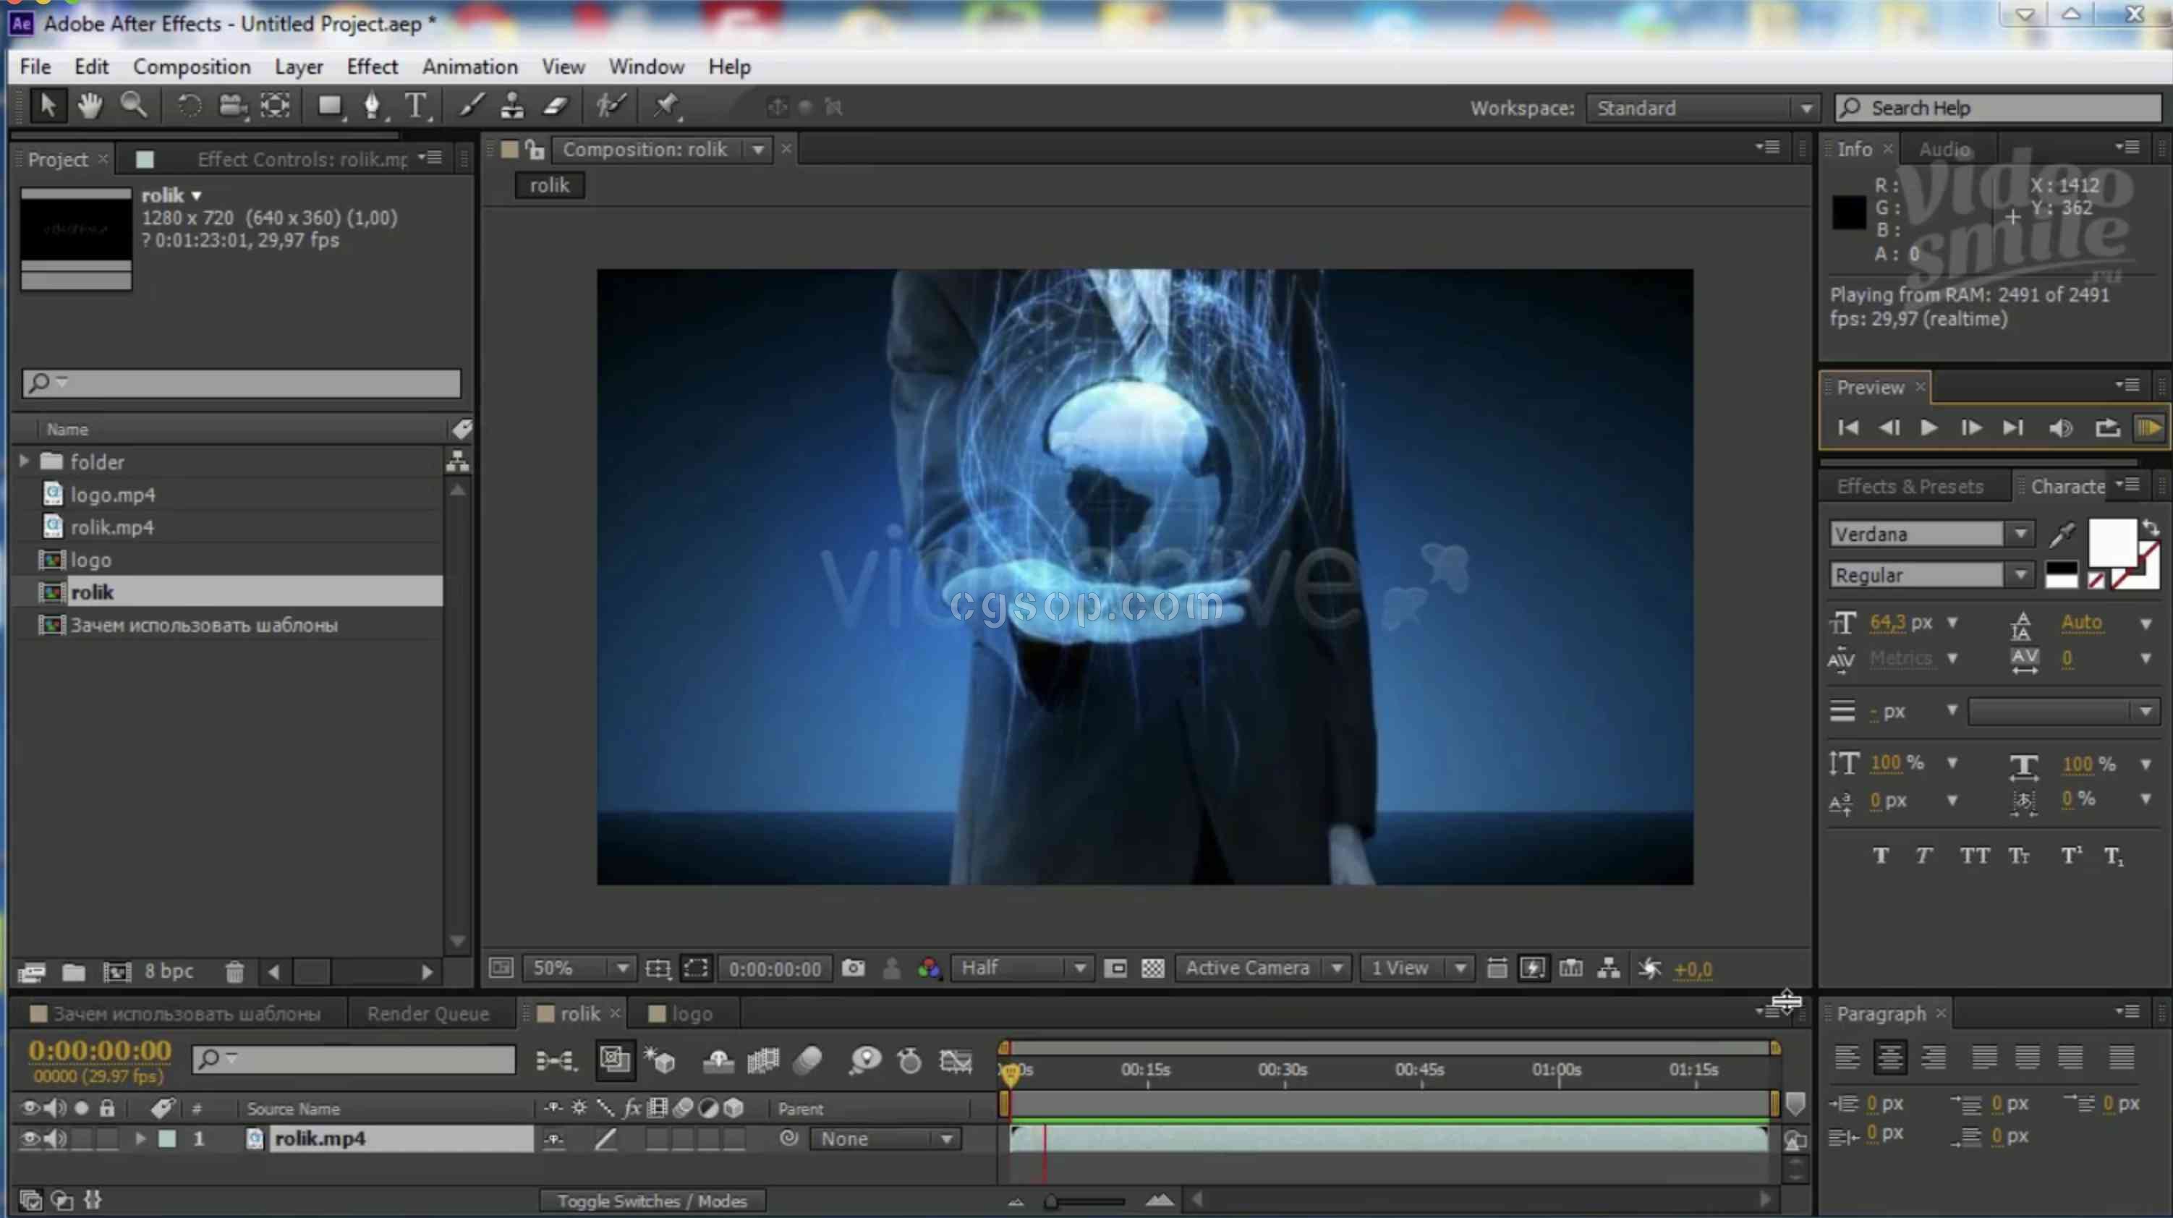This screenshot has width=2173, height=1218.
Task: Expand the folder item in Project
Action: 25,461
